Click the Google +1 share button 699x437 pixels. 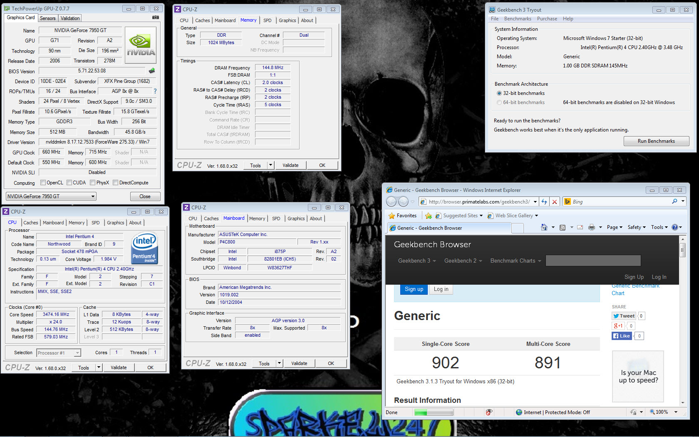(618, 326)
